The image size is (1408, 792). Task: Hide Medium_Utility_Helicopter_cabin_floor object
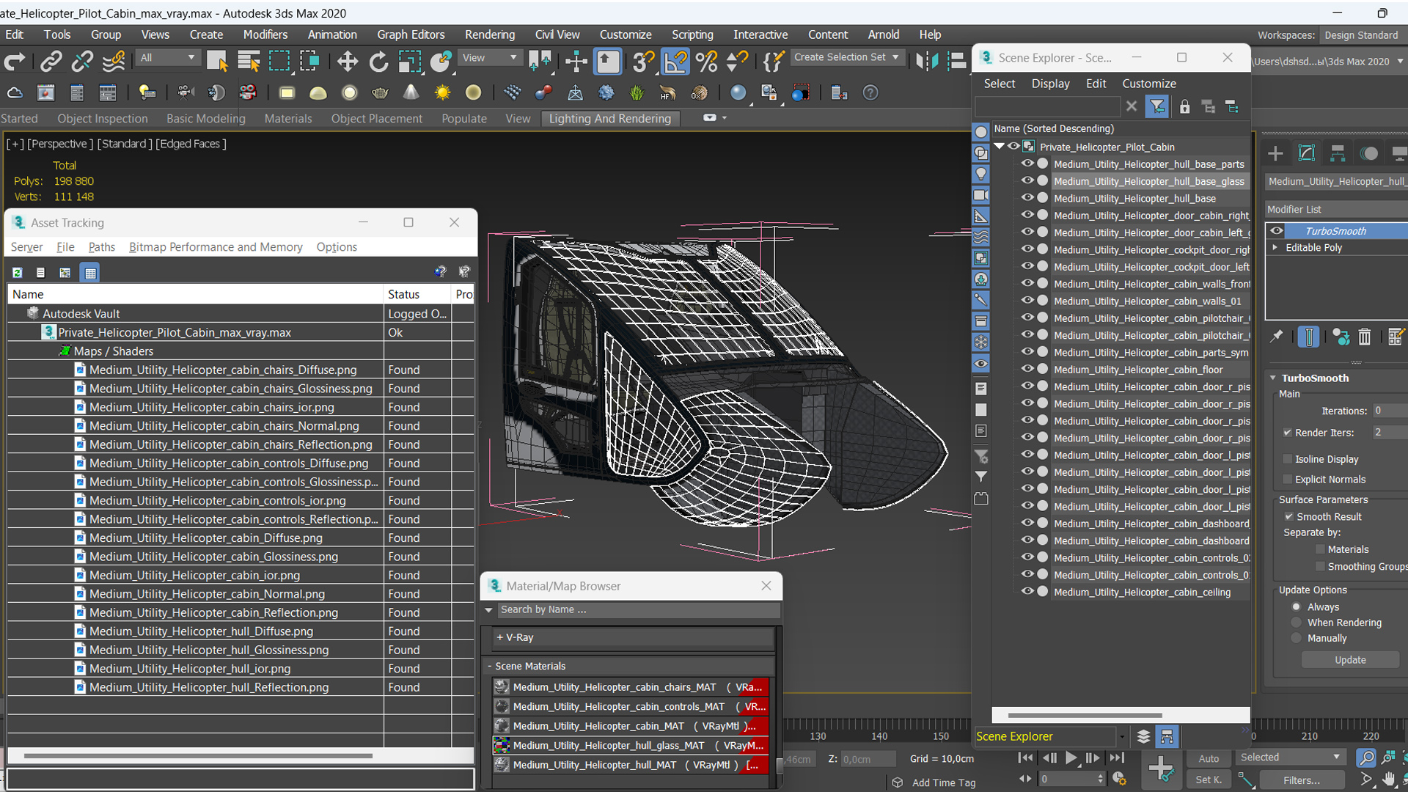(x=1027, y=369)
